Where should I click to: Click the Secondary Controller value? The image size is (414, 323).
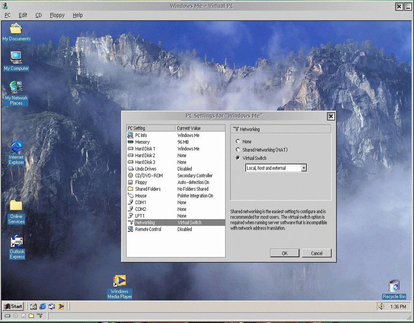[x=195, y=175]
